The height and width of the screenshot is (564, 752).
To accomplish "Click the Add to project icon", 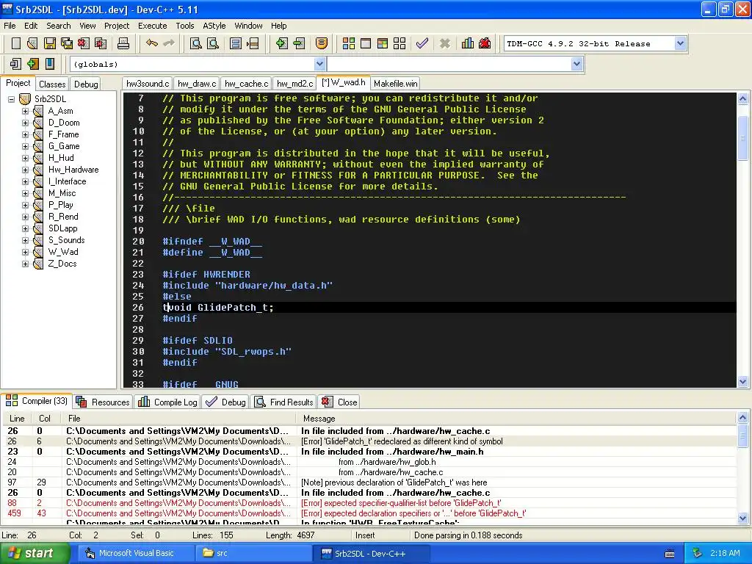I will [x=281, y=43].
